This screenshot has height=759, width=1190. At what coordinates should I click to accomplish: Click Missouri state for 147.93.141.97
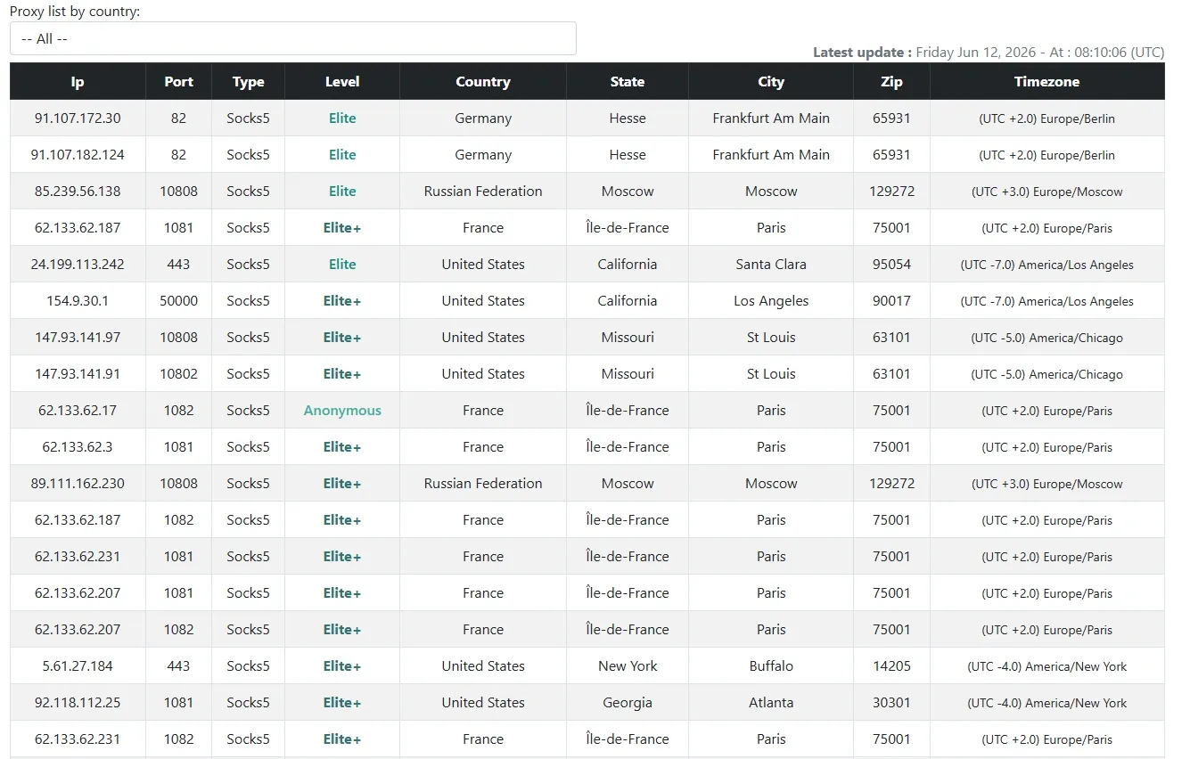coord(628,338)
